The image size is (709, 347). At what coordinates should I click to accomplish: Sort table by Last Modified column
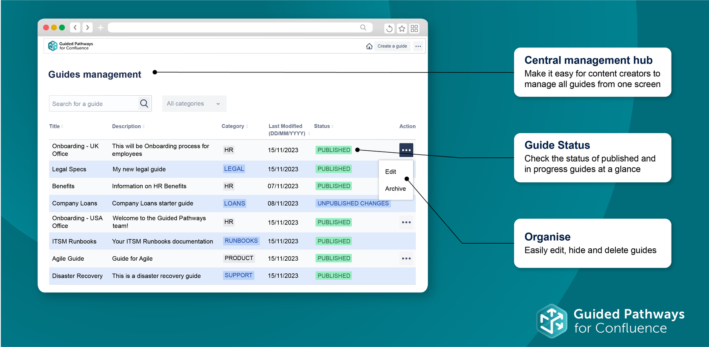point(289,130)
